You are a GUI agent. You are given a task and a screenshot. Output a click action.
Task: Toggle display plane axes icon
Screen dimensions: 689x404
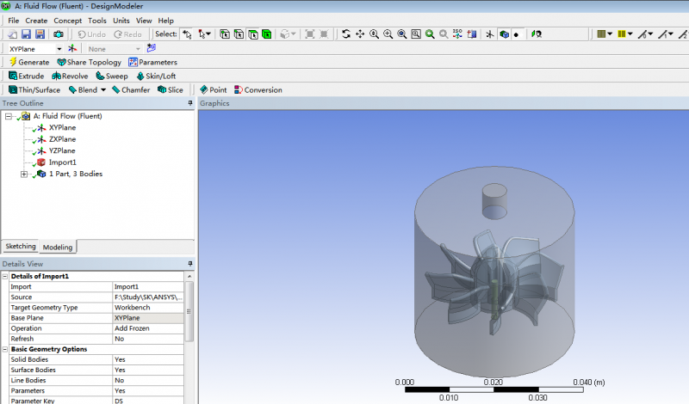click(x=489, y=34)
